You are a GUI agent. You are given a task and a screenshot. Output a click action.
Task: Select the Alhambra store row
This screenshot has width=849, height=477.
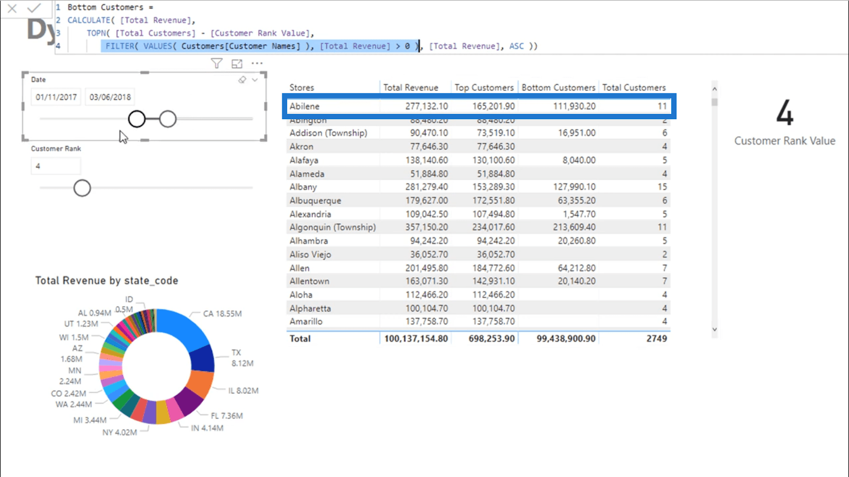(479, 241)
